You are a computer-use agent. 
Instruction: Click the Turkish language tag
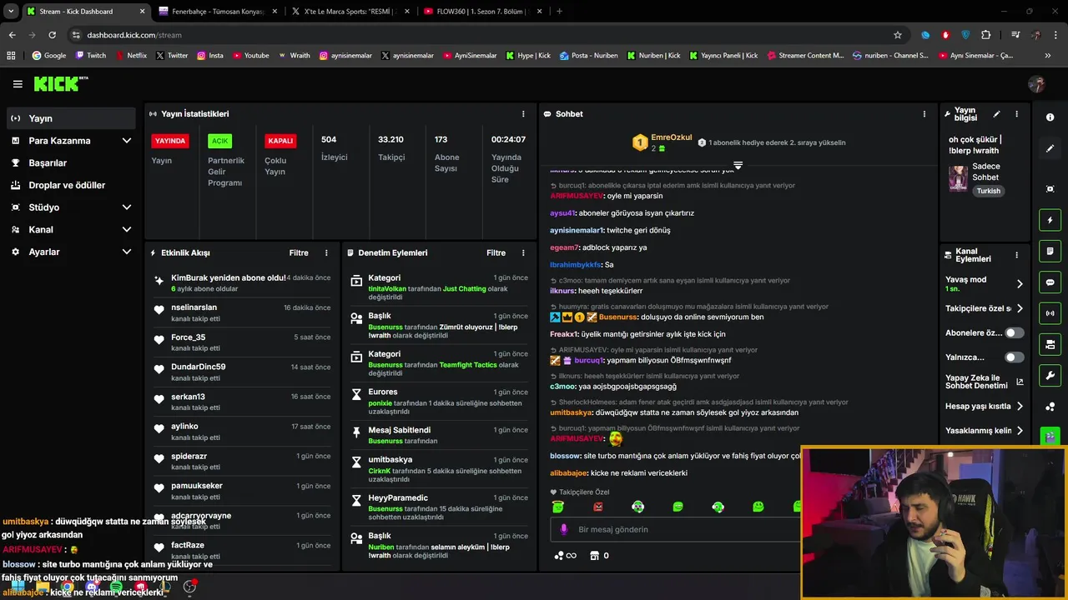point(989,191)
